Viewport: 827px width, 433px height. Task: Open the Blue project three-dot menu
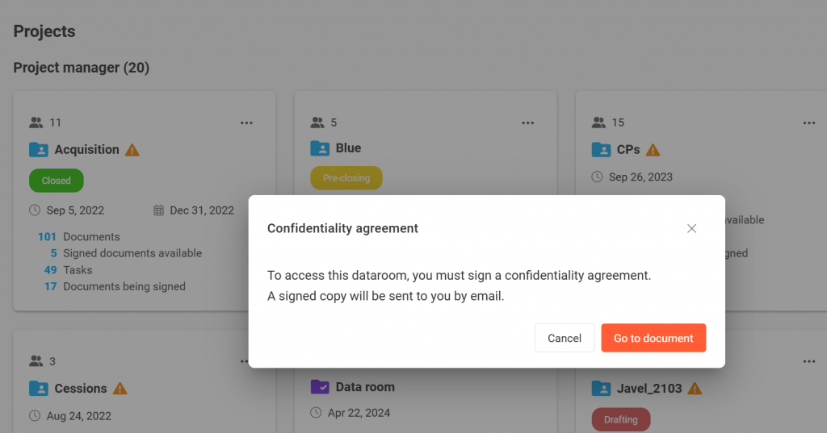pyautogui.click(x=527, y=123)
